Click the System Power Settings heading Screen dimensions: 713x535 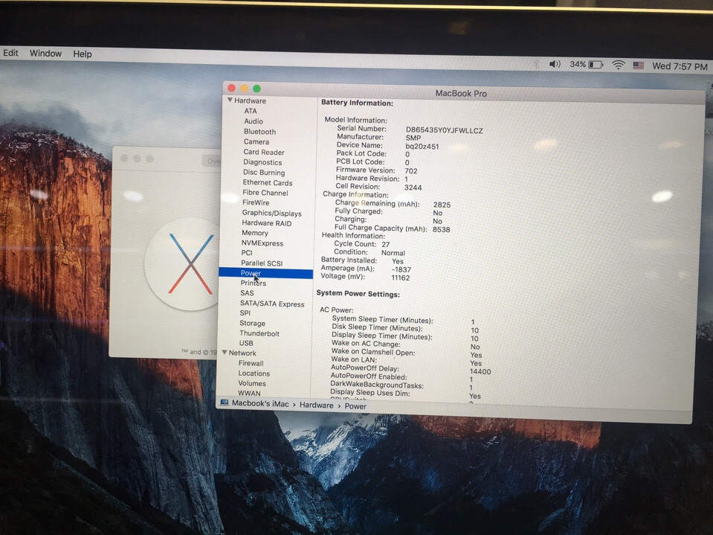point(358,294)
